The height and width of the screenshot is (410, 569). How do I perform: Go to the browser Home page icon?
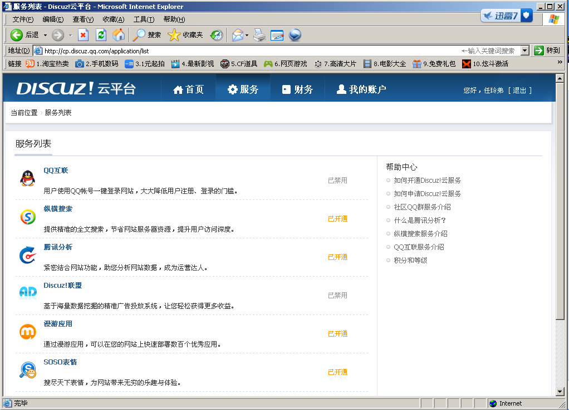tap(119, 35)
